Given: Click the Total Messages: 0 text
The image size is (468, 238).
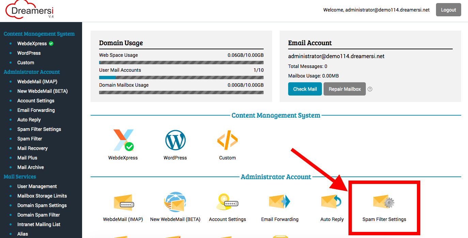Looking at the screenshot, I should pos(308,66).
